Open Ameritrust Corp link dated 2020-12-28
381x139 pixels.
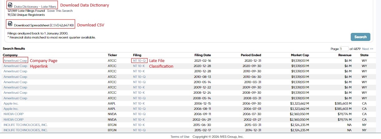tap(15, 66)
